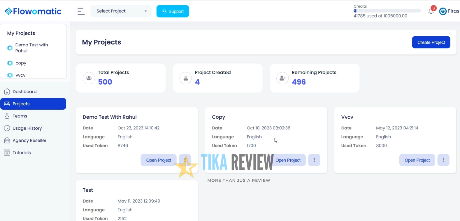Viewport: 460px width, 221px height.
Task: Open the copy project in sidebar list
Action: click(21, 63)
